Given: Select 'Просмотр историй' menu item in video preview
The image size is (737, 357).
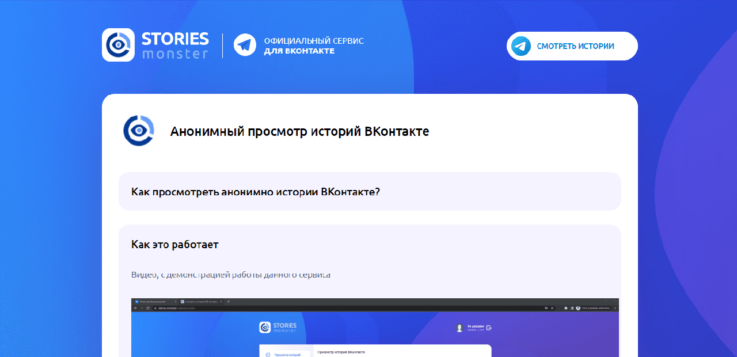Looking at the screenshot, I should 287,355.
